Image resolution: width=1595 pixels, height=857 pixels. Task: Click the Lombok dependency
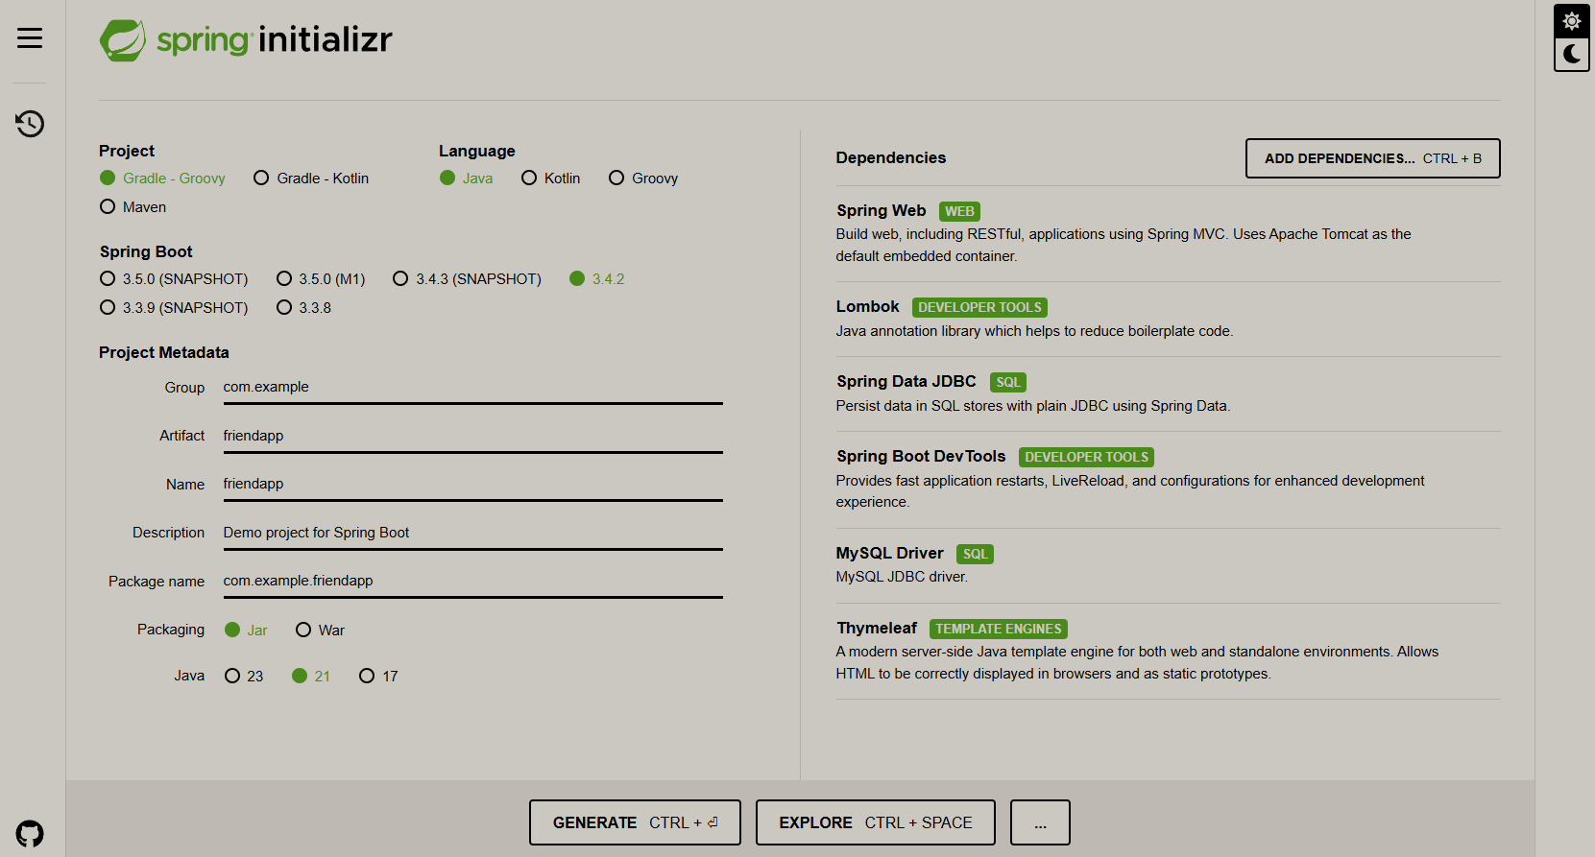click(x=1168, y=319)
